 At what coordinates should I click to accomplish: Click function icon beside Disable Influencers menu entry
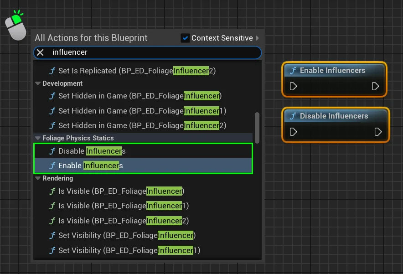(x=52, y=151)
